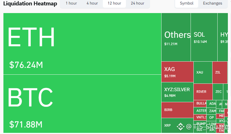The image size is (231, 134).
Task: Switch to the 24 hour timeframe
Action: click(137, 3)
